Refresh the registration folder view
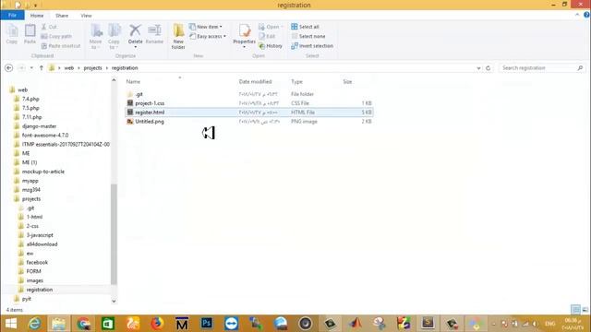This screenshot has height=332, width=591. [488, 68]
